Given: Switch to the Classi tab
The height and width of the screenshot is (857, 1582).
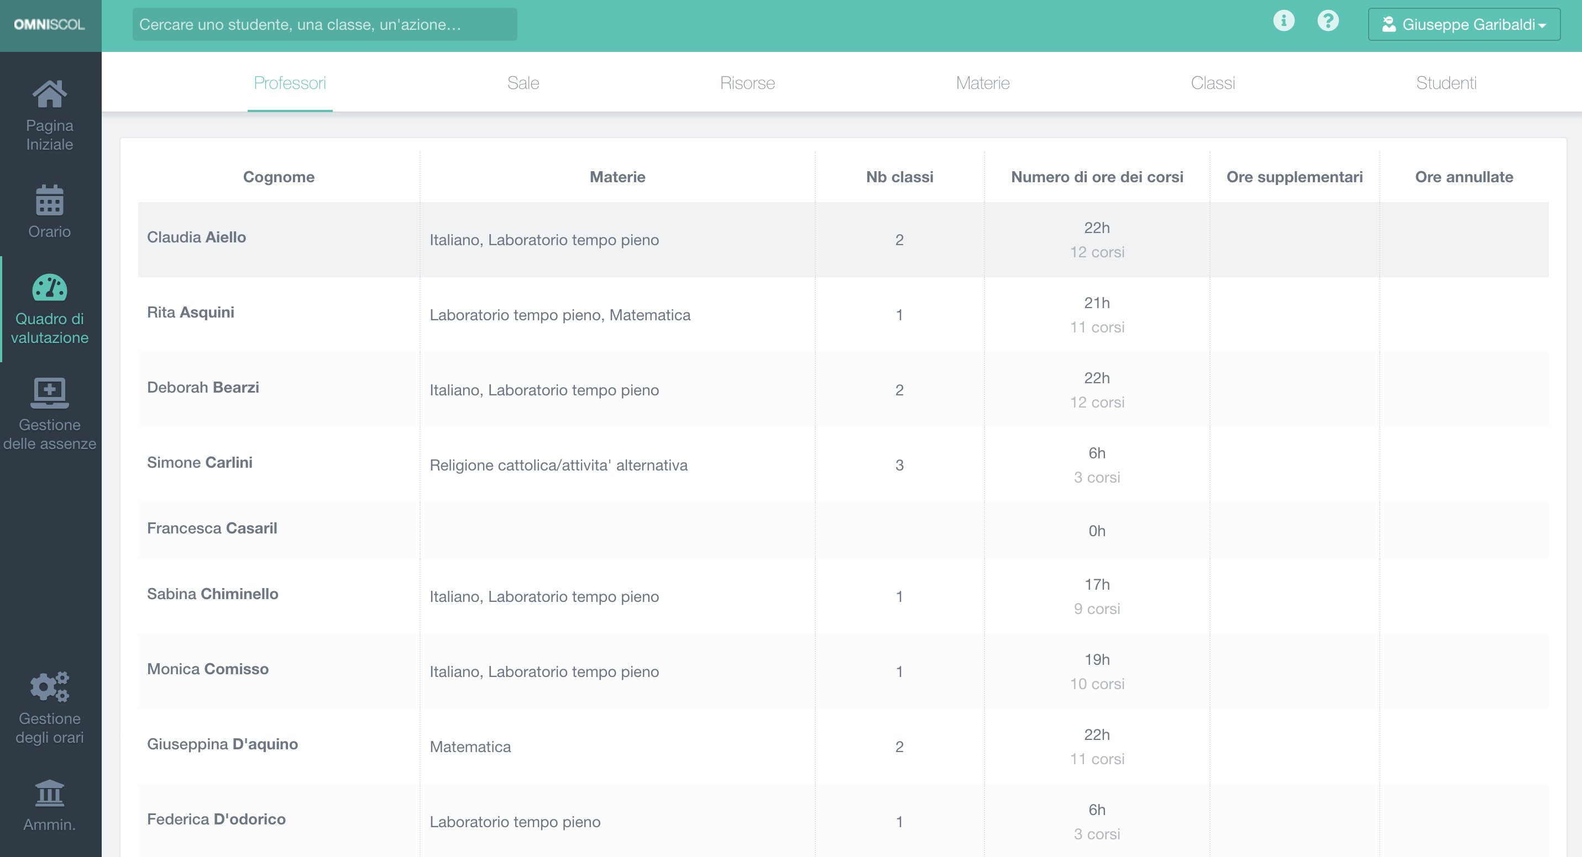Looking at the screenshot, I should [1212, 83].
